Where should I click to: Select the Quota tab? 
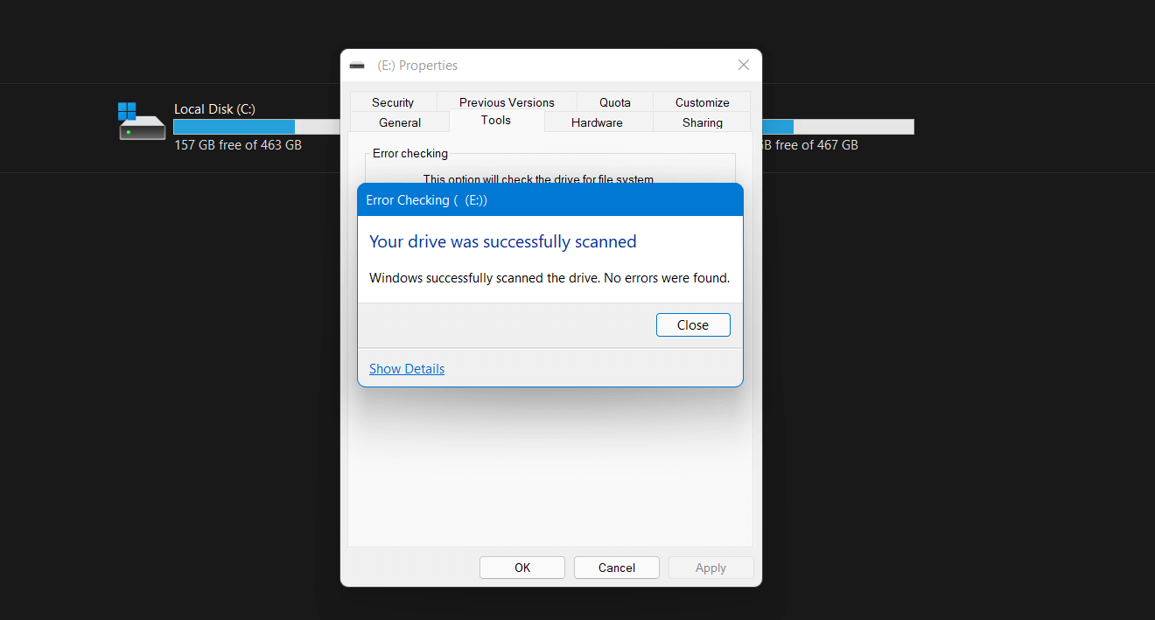615,102
